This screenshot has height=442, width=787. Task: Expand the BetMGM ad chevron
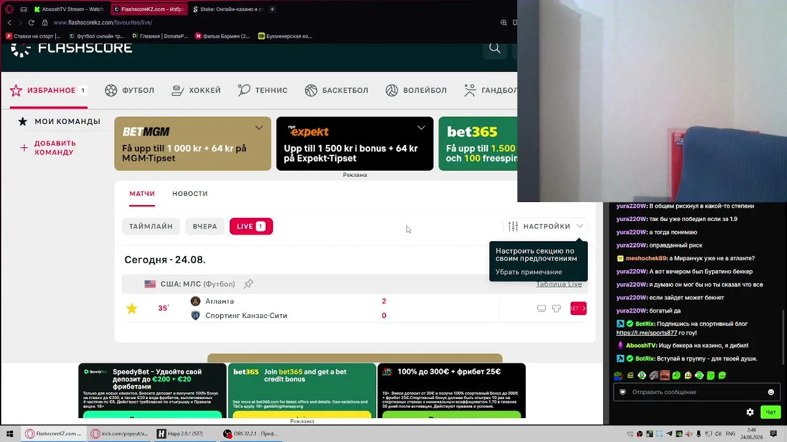click(259, 128)
